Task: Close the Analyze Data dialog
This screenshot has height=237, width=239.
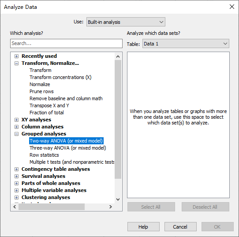Action: [x=232, y=7]
